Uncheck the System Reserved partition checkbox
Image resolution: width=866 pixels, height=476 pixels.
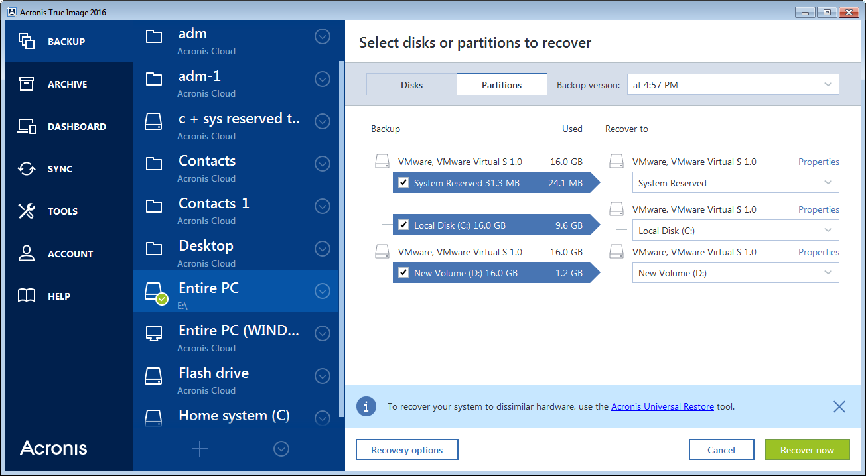(403, 183)
